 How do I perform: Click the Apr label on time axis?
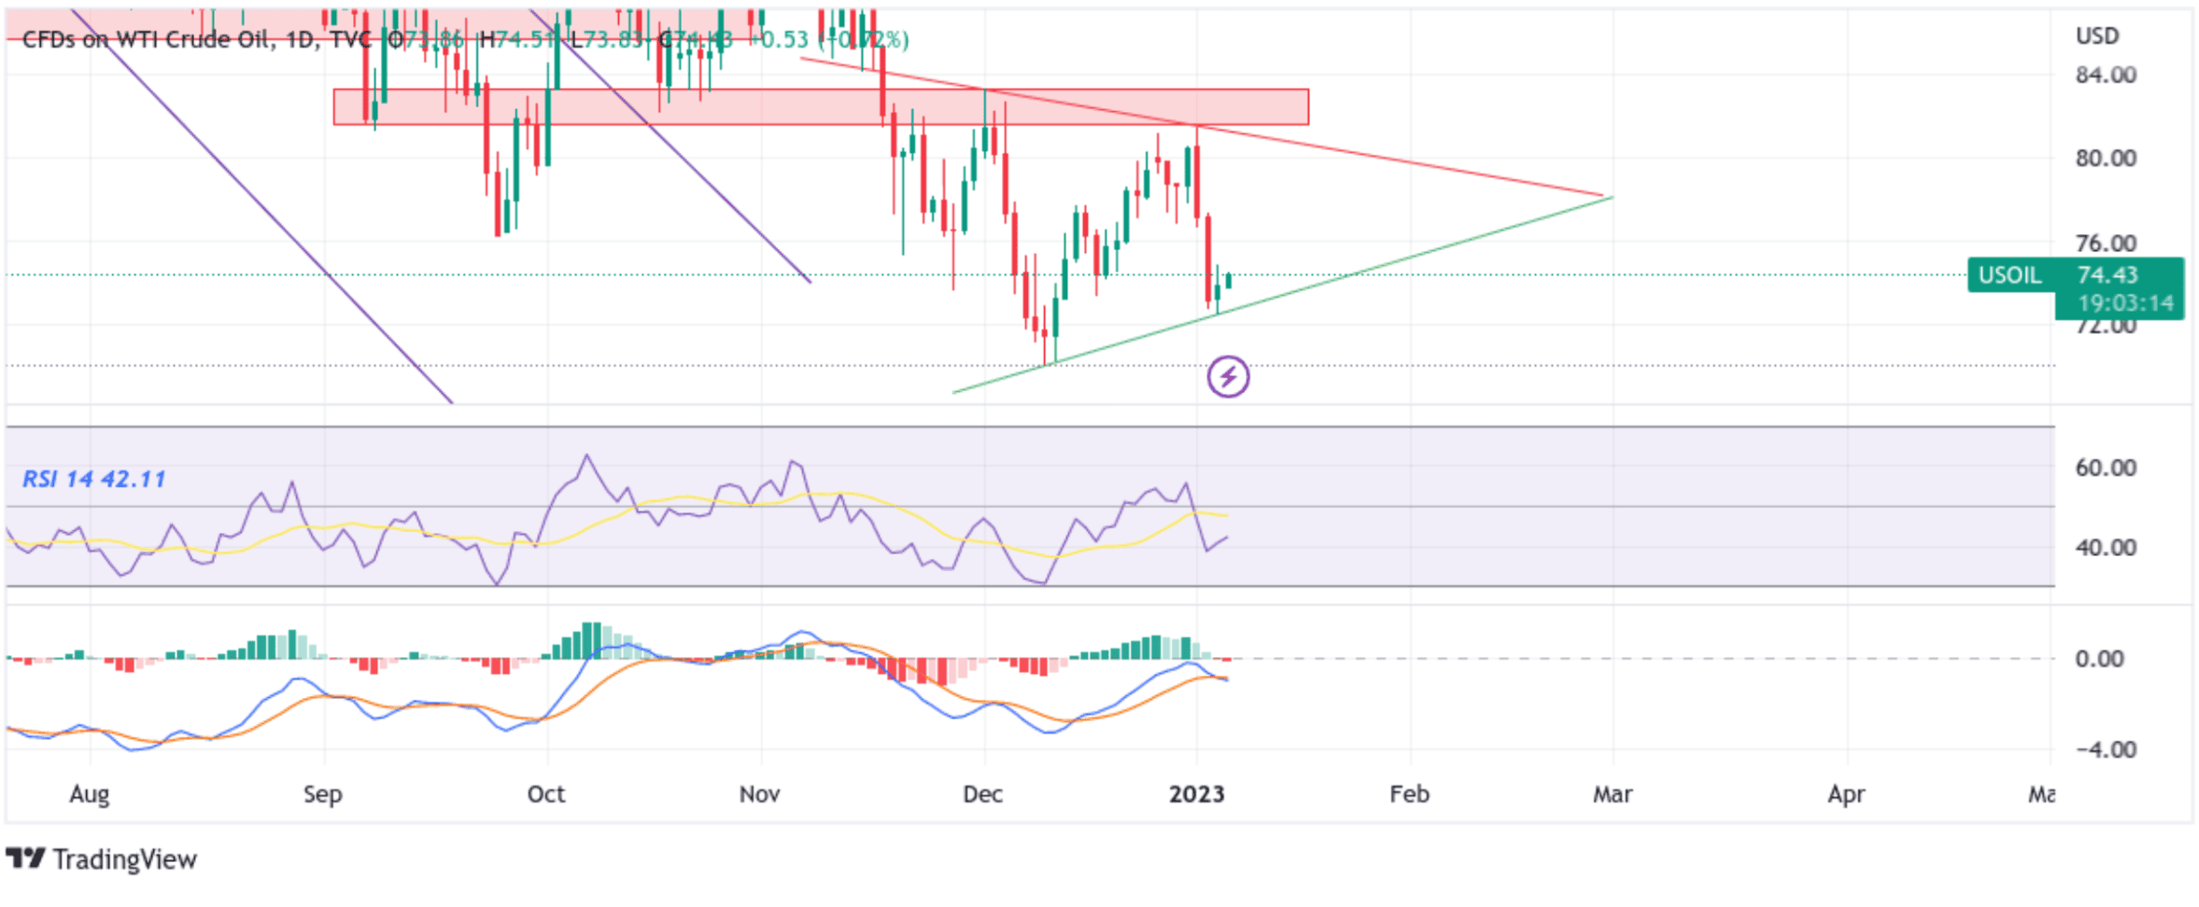[x=1846, y=794]
